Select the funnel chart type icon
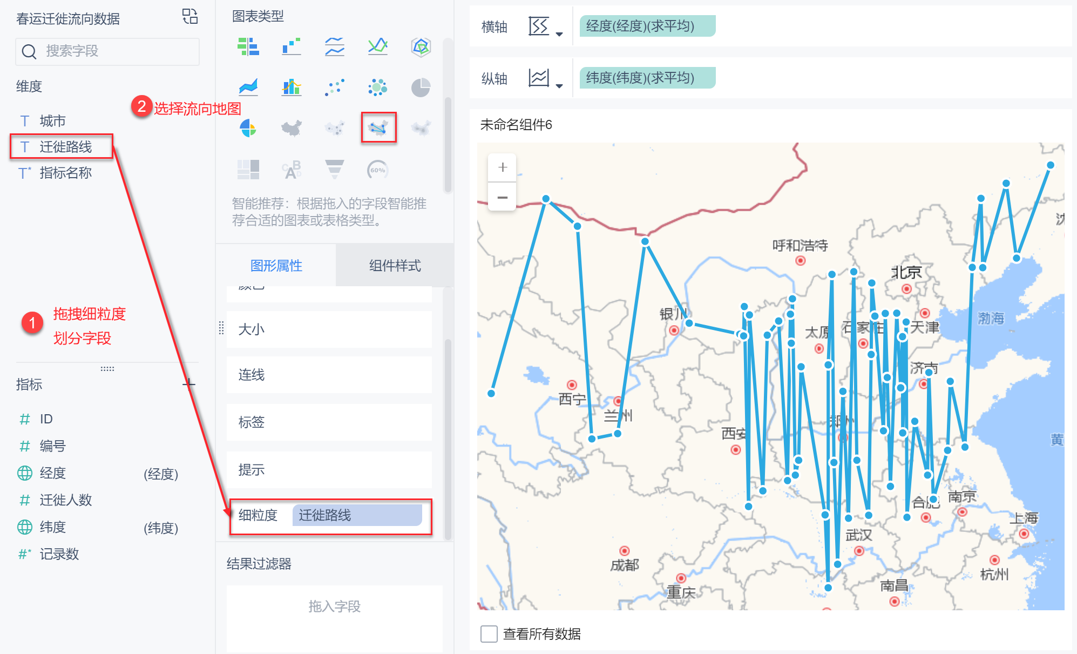The width and height of the screenshot is (1077, 654). [x=335, y=170]
